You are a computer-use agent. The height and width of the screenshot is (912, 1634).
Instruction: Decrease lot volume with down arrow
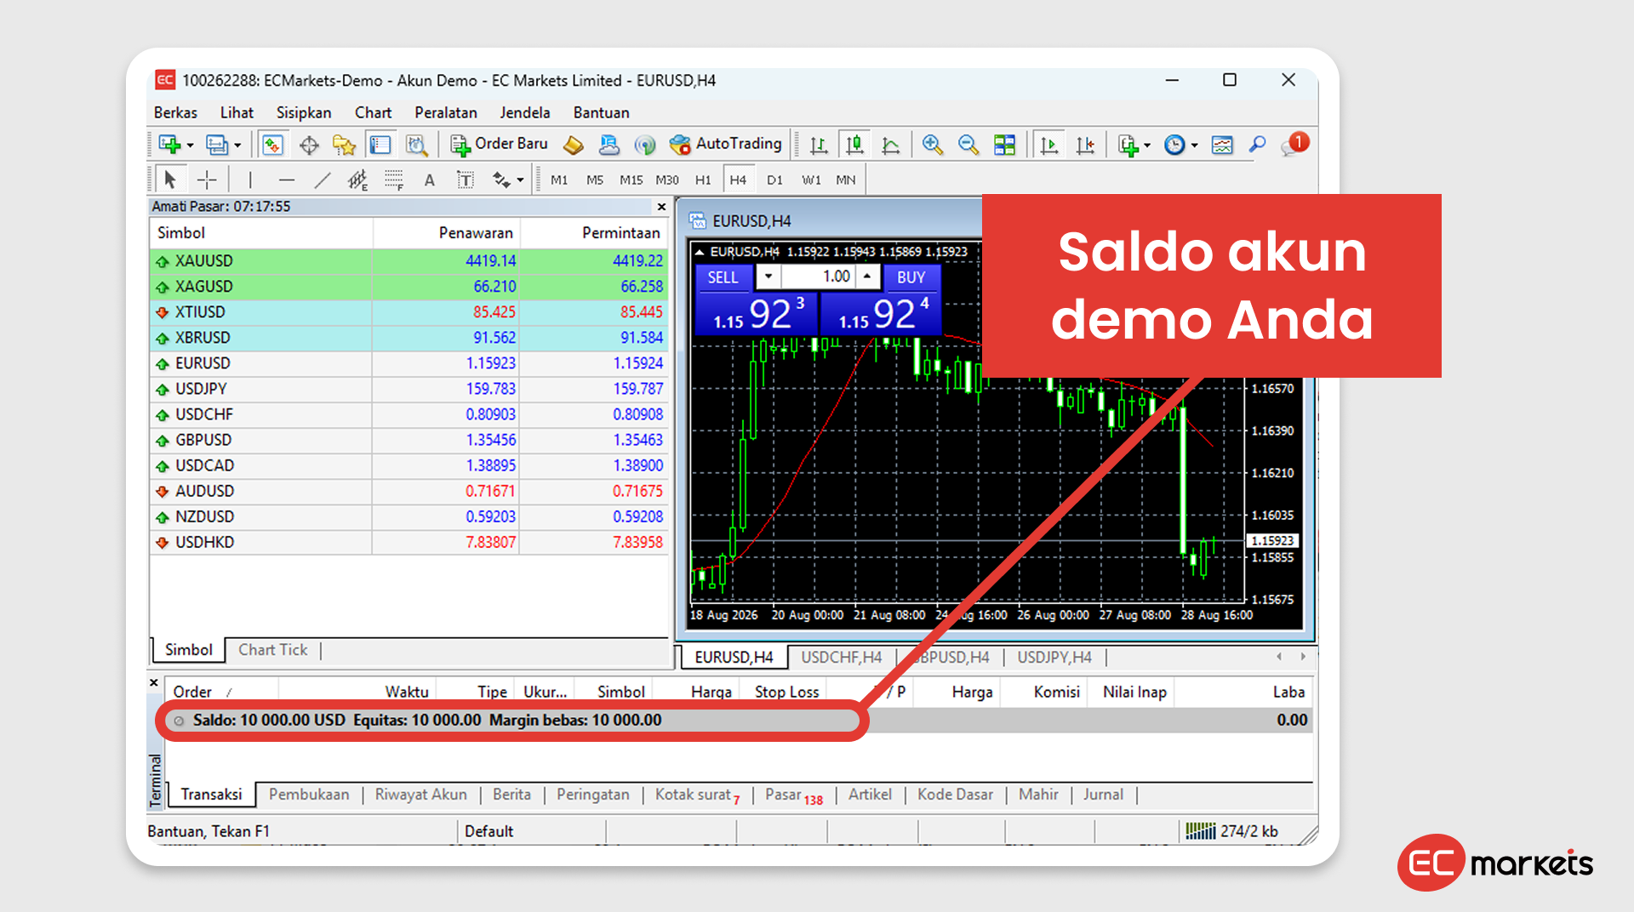tap(768, 276)
